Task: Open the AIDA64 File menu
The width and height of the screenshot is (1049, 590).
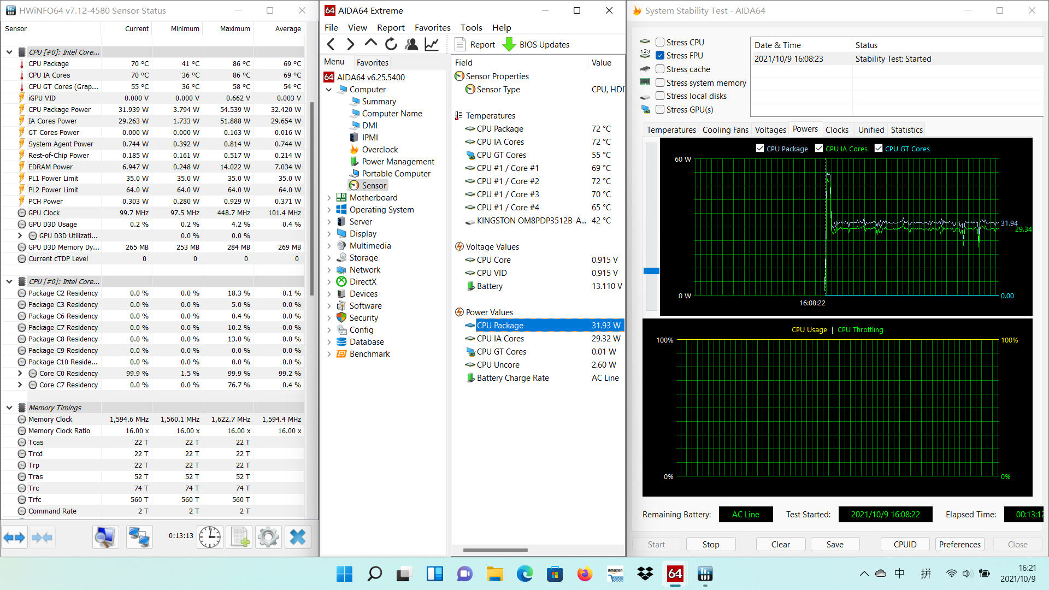Action: (331, 27)
